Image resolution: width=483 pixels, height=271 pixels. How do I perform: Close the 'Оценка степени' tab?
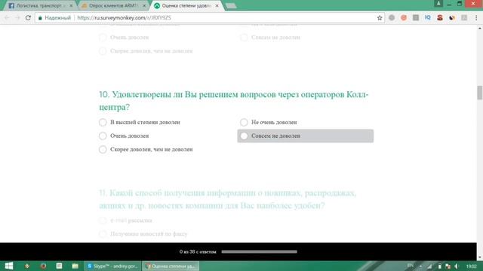217,5
